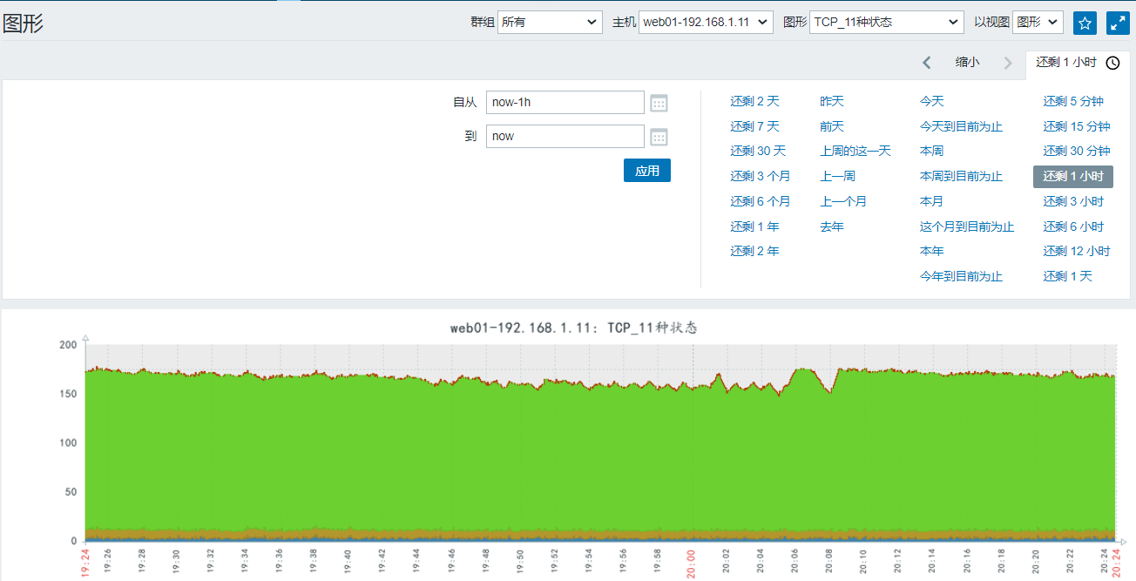Click the 到 now input field
The height and width of the screenshot is (581, 1136).
click(x=565, y=136)
